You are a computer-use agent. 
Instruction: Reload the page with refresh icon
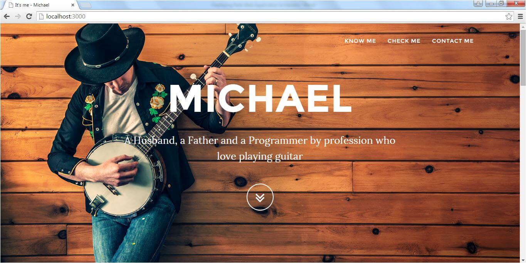pyautogui.click(x=29, y=16)
